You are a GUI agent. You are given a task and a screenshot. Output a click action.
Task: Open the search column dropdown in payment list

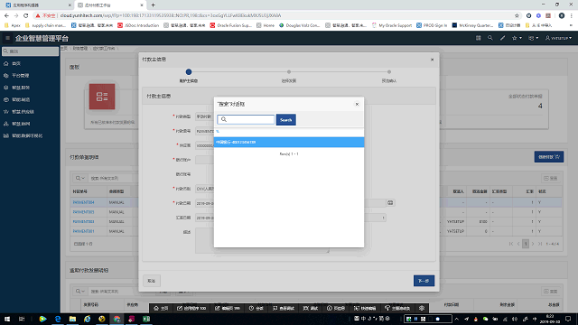click(x=80, y=178)
